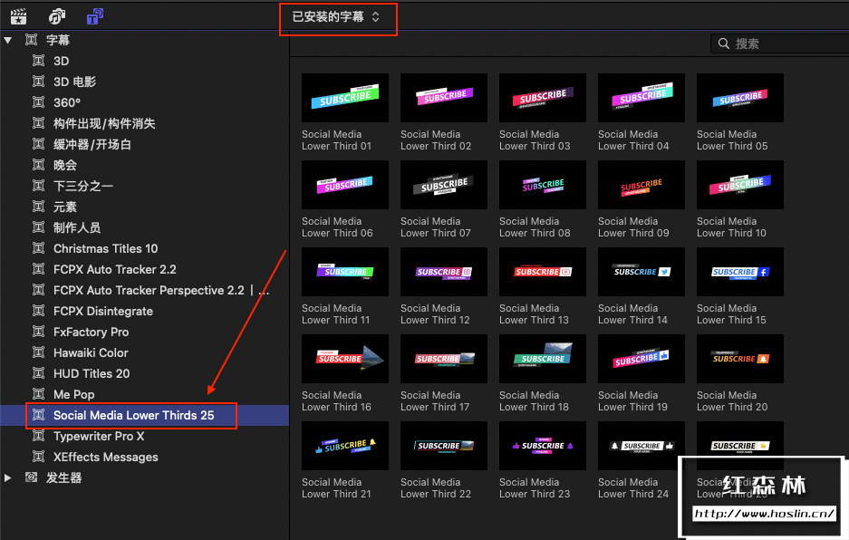
Task: Select Social Media Lower Third 21 thumbnail
Action: click(345, 446)
